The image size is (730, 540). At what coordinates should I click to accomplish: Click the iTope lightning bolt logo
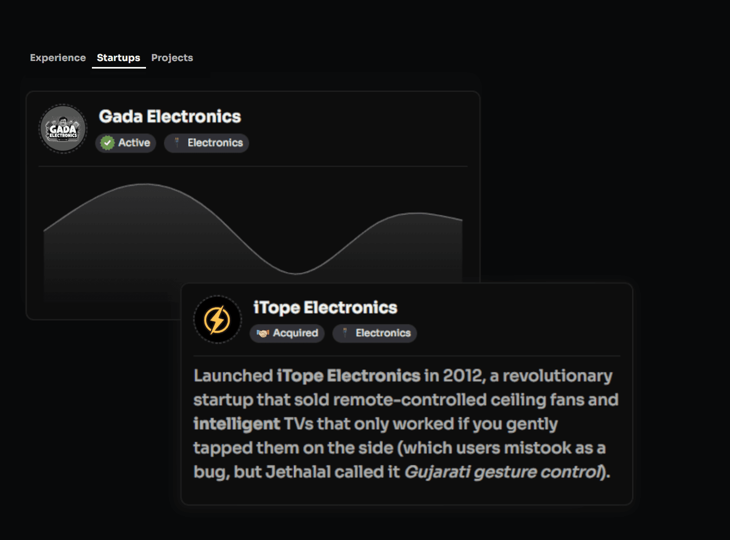coord(217,319)
